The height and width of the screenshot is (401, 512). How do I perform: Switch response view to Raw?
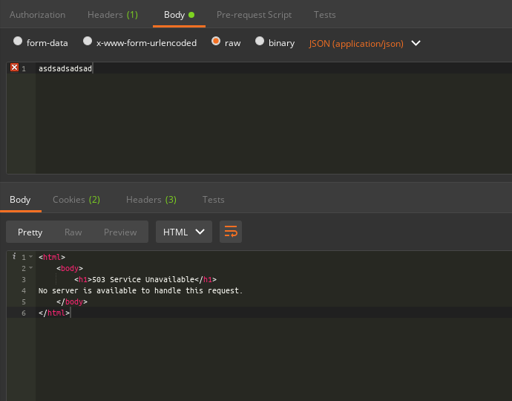[73, 232]
